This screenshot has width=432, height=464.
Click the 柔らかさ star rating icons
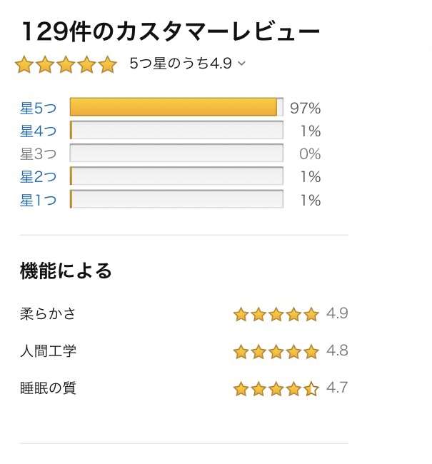[x=276, y=314]
